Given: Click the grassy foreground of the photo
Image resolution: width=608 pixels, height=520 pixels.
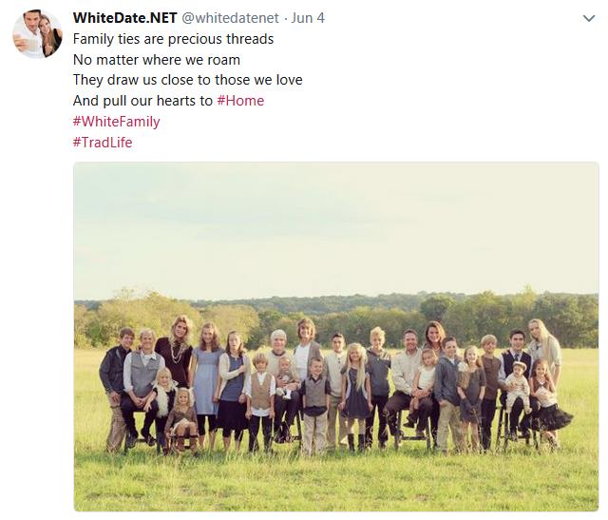Looking at the screenshot, I should point(335,481).
